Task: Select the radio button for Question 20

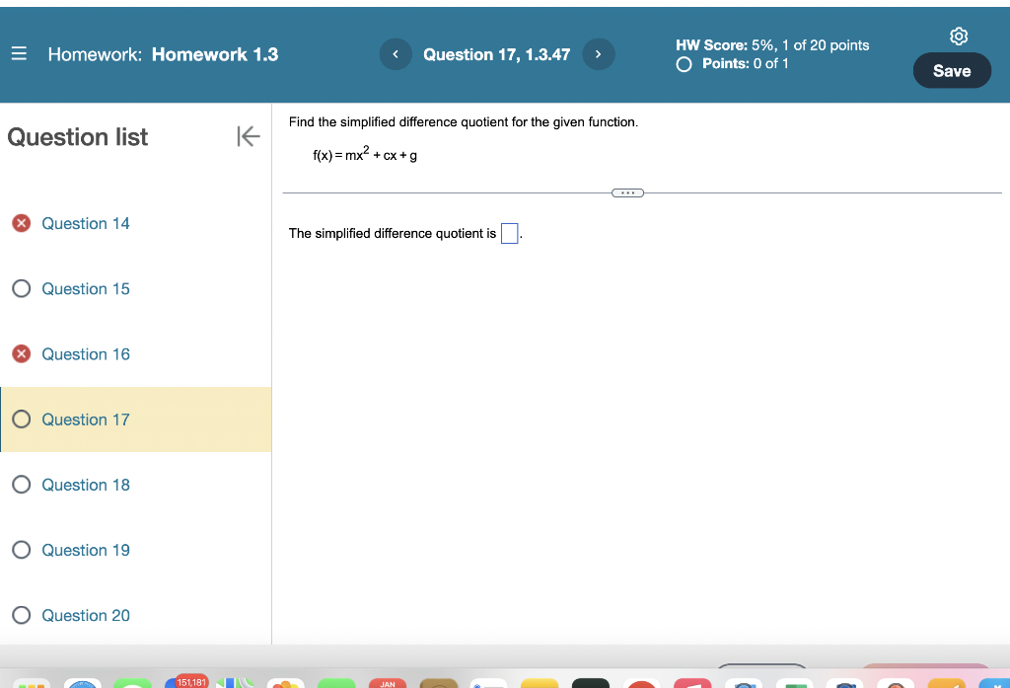Action: click(x=21, y=615)
